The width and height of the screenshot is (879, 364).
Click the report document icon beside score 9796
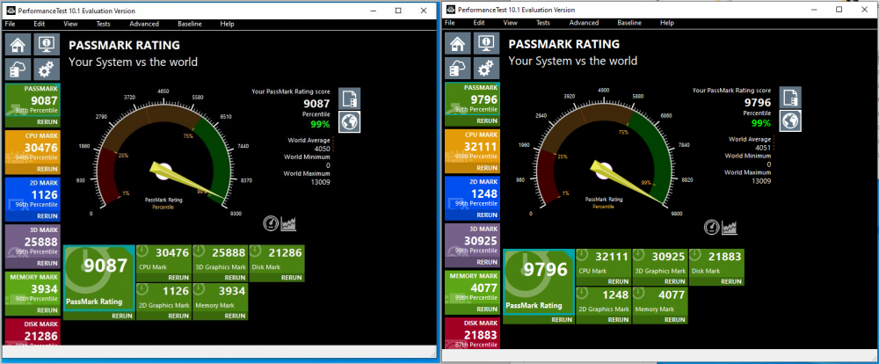point(790,97)
